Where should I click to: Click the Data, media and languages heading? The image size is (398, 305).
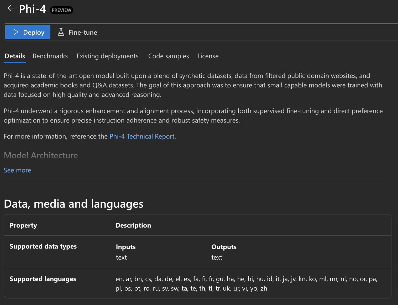74,204
